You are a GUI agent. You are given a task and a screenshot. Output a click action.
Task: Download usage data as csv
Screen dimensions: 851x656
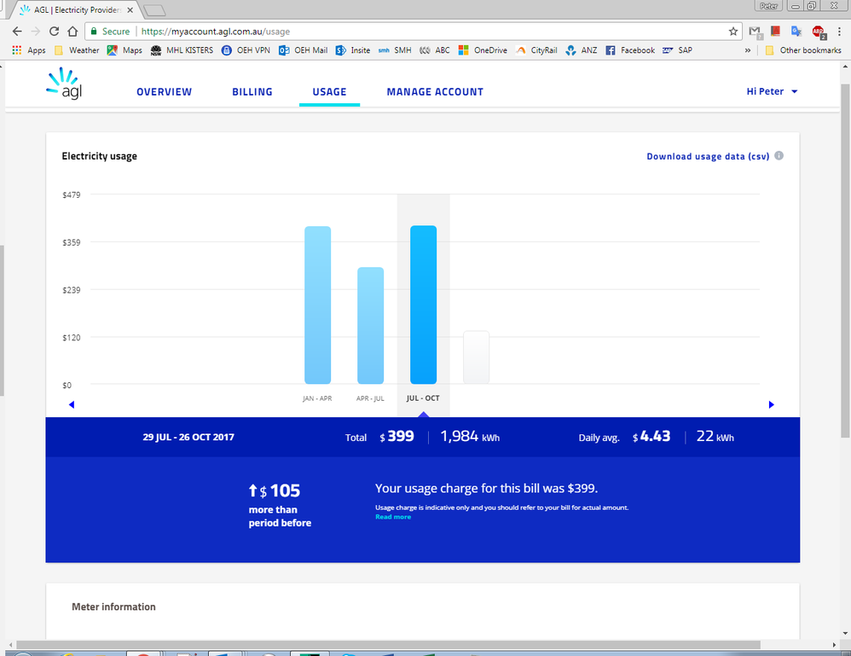coord(708,156)
